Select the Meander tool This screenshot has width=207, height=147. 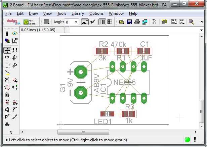coord(7,124)
